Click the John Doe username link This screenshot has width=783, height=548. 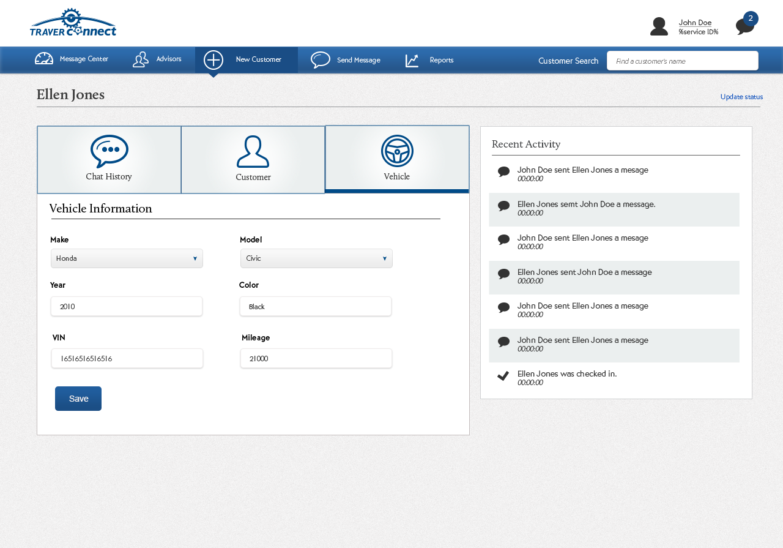(x=695, y=23)
